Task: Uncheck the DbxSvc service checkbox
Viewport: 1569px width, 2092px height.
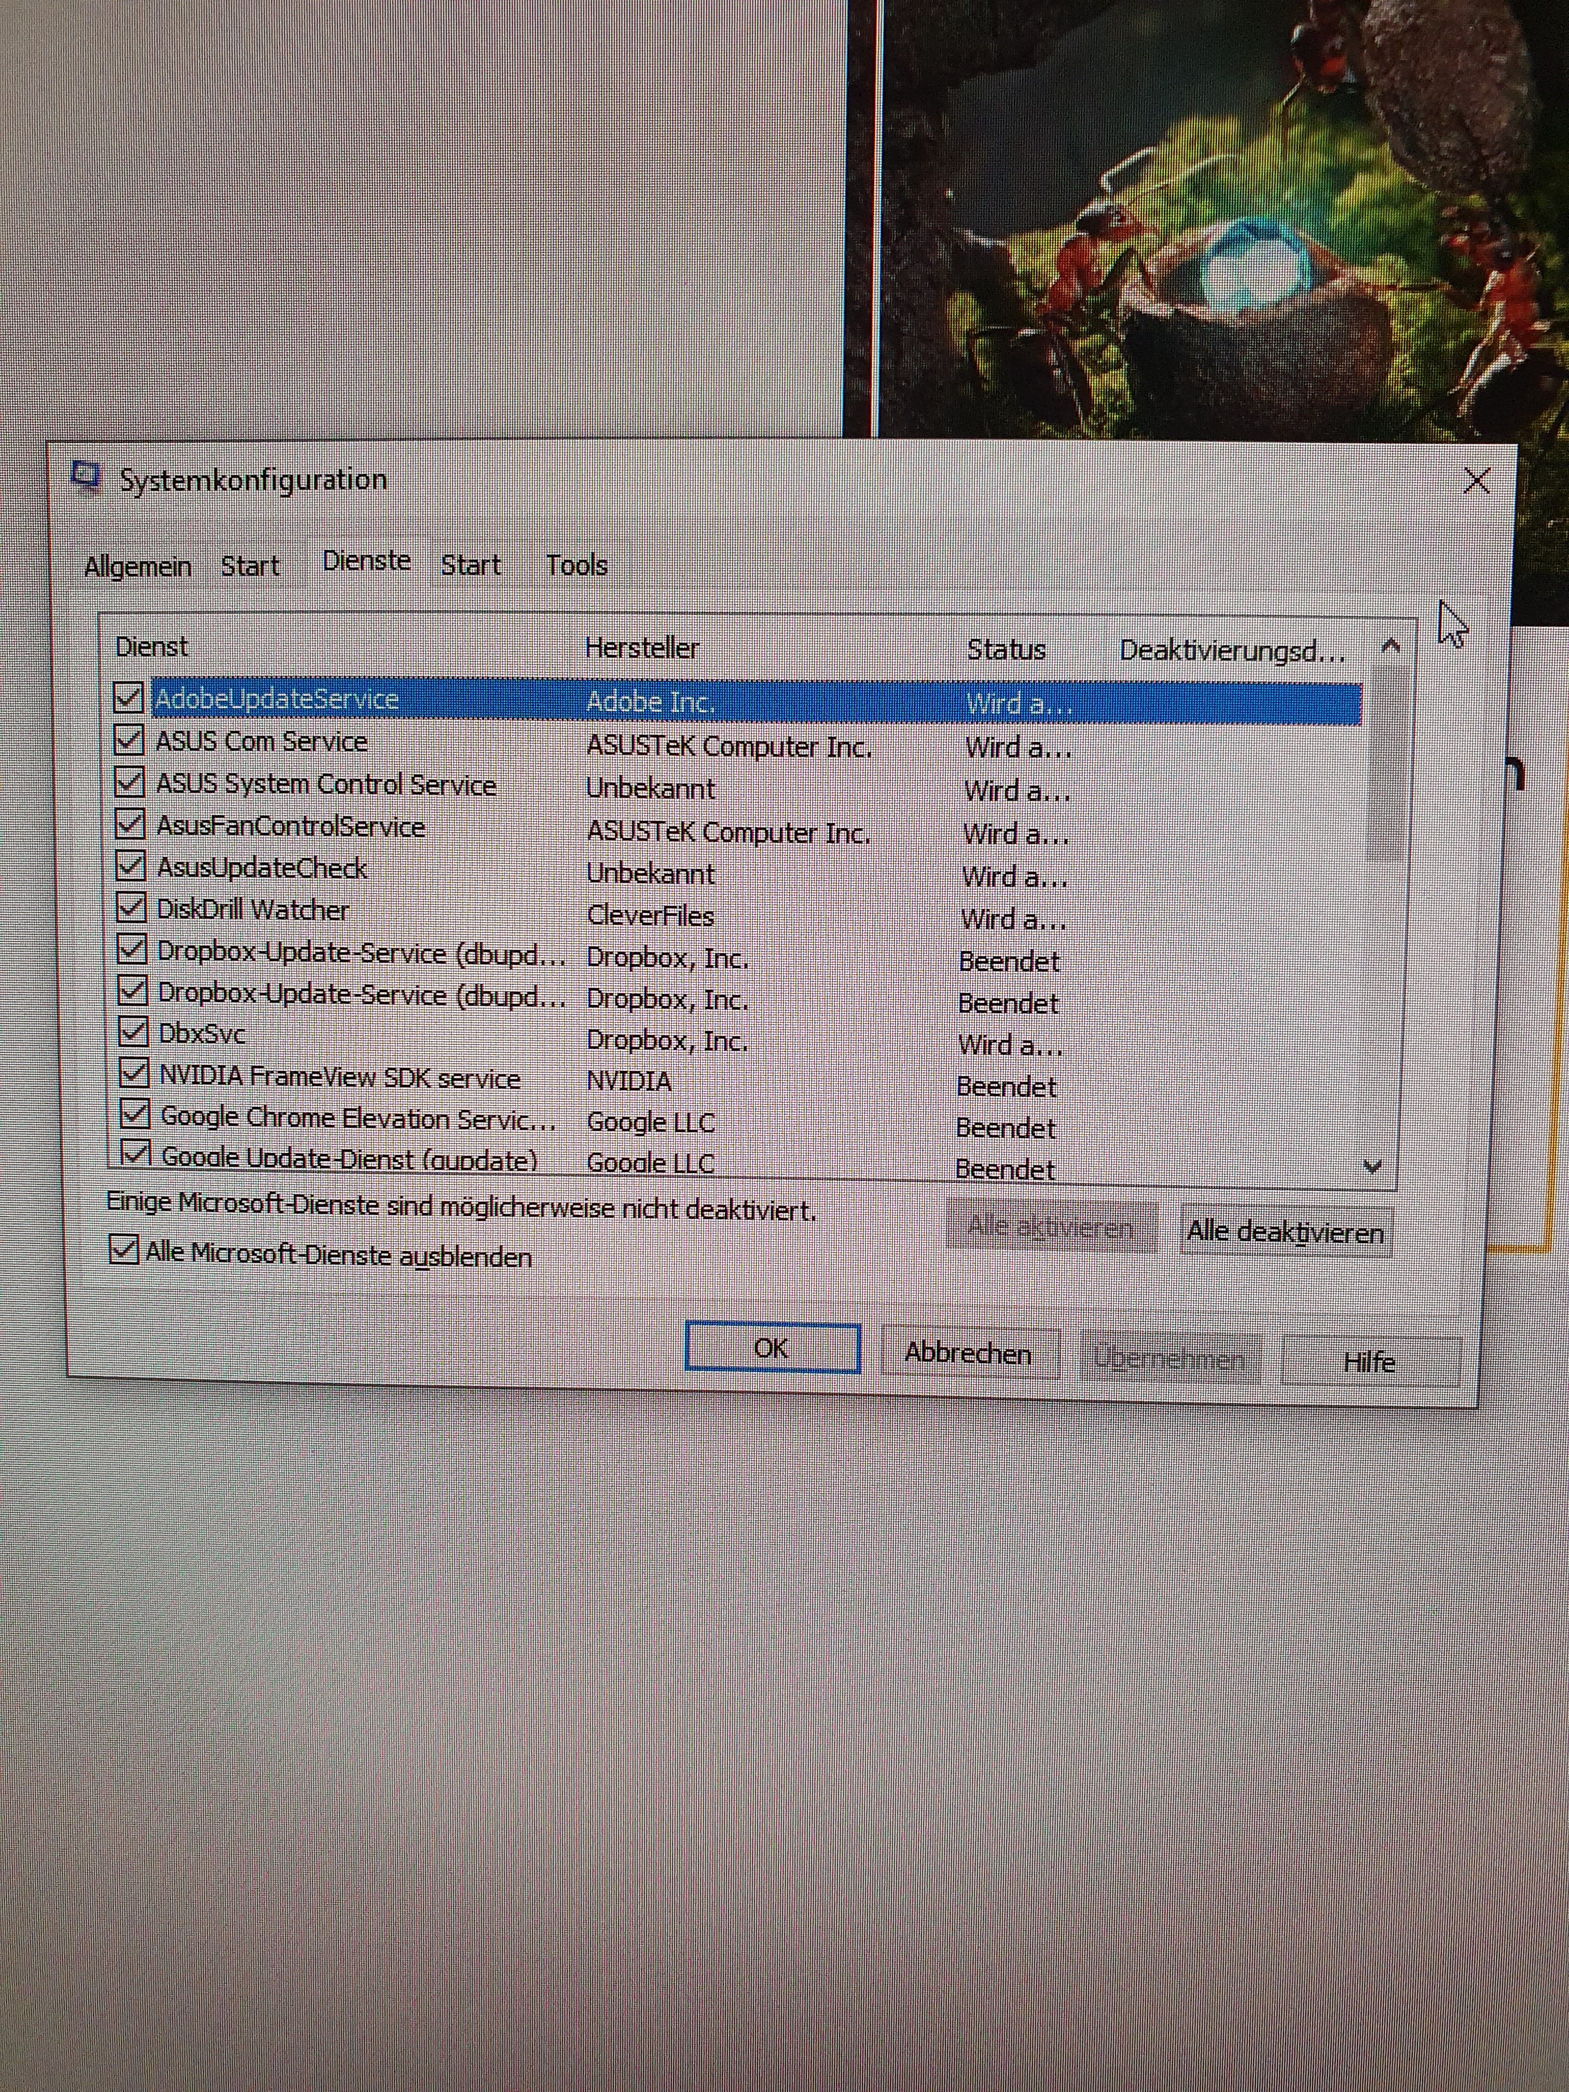Action: [x=133, y=1031]
